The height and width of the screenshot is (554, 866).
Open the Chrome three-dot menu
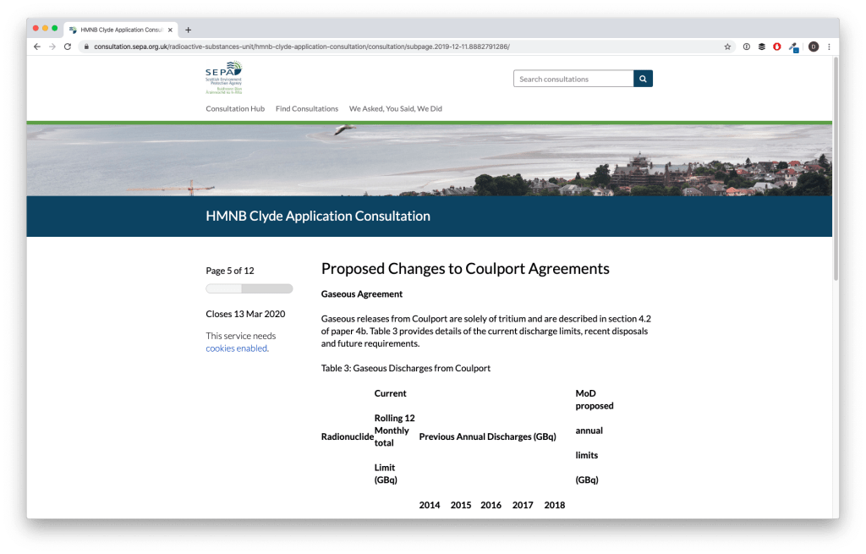click(x=829, y=47)
